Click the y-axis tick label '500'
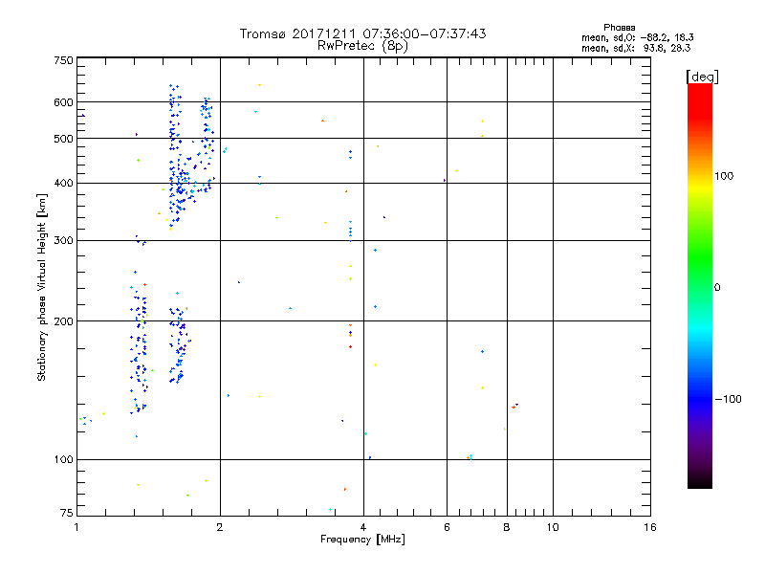Image resolution: width=765 pixels, height=574 pixels. (x=63, y=139)
